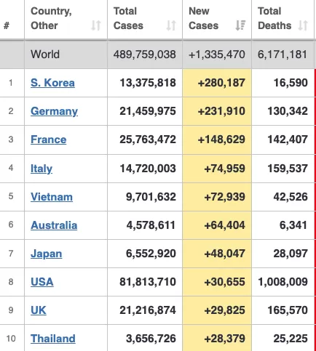This screenshot has height=351, width=316.
Task: Open the Thailand country link
Action: (x=53, y=339)
